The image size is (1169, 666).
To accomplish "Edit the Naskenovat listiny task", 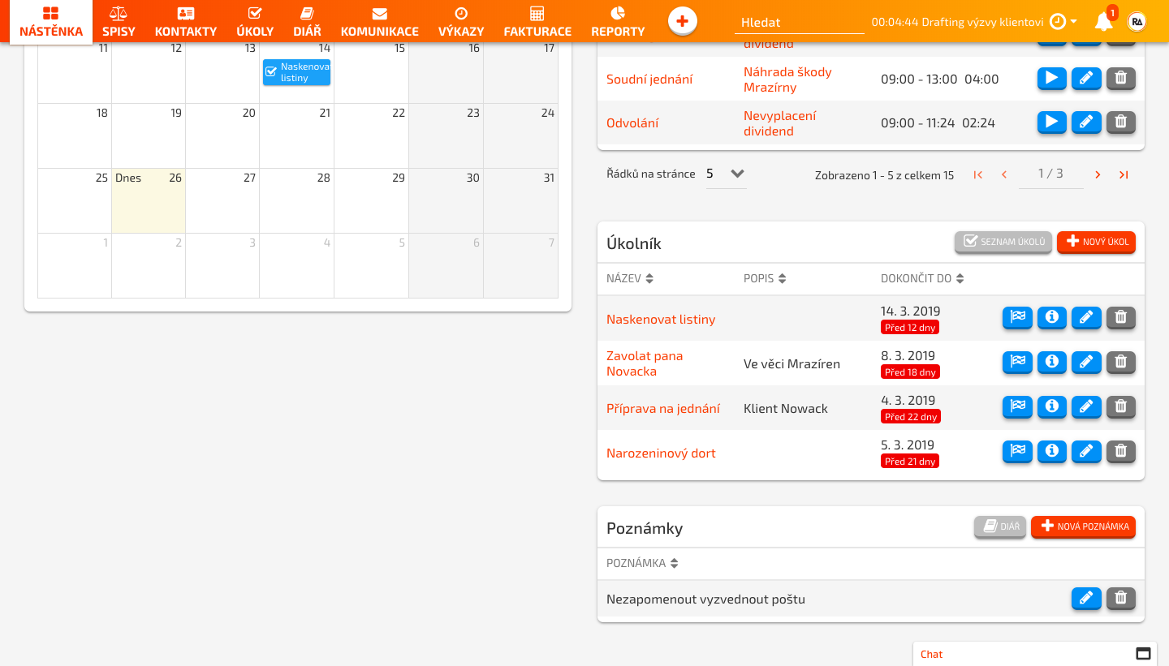I will point(1086,318).
